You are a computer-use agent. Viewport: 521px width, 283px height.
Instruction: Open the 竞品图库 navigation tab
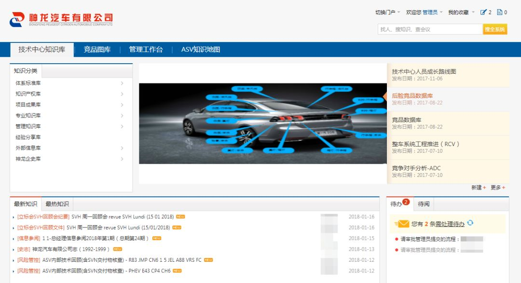[x=97, y=50]
